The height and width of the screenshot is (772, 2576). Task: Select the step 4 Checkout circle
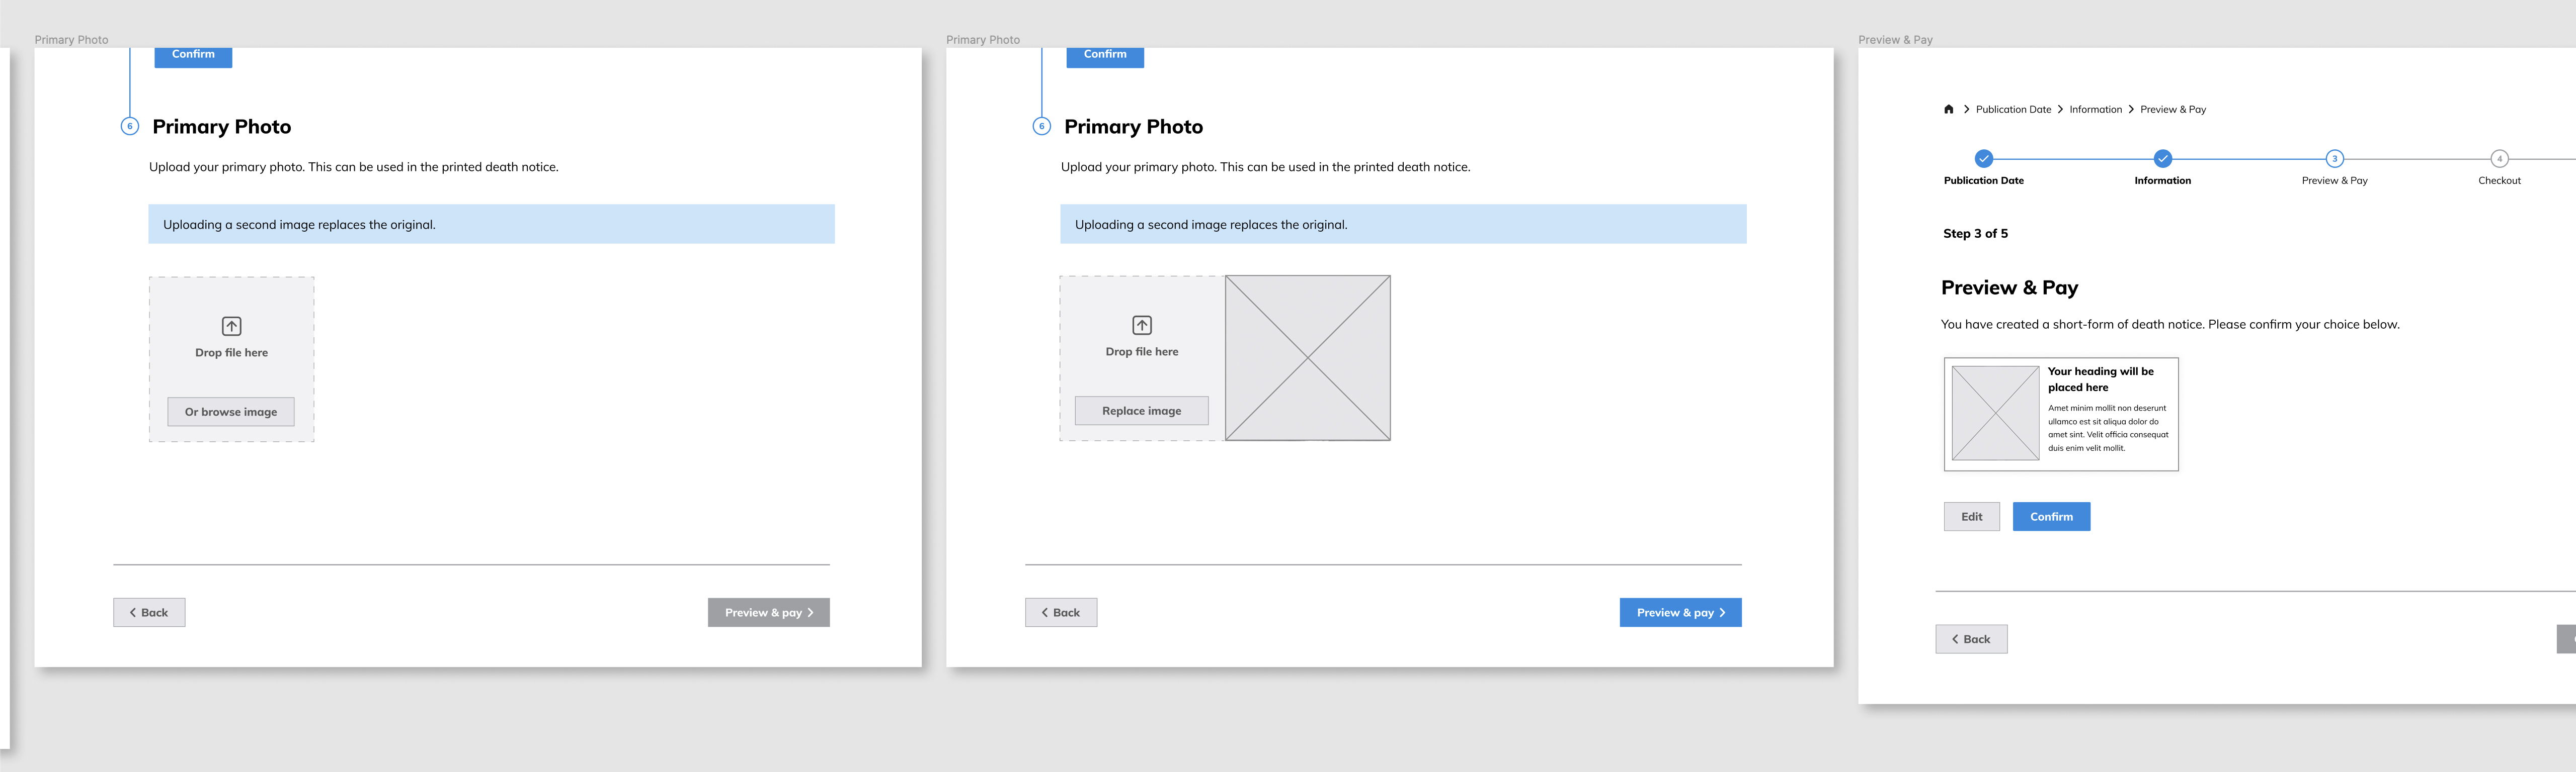click(2499, 159)
